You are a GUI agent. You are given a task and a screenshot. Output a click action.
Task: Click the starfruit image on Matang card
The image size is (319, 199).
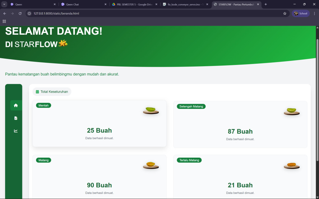tap(151, 165)
